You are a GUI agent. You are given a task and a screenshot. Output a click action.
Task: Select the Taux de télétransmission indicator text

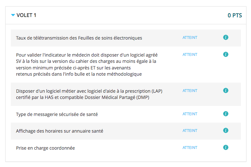79,38
